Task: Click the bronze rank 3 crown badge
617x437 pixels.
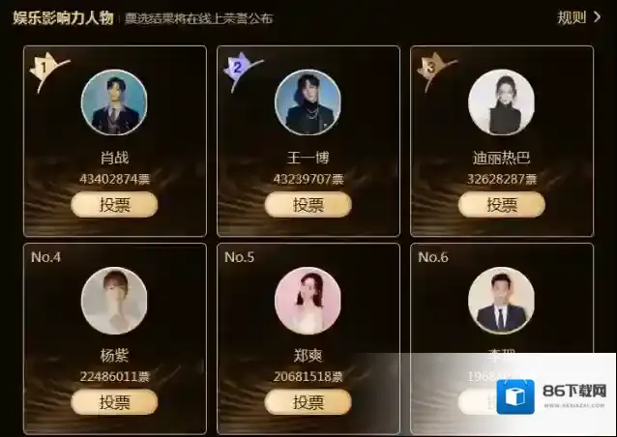Action: [434, 71]
